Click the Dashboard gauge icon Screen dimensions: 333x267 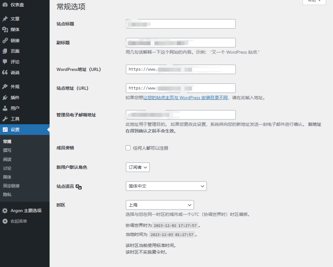click(x=5, y=5)
